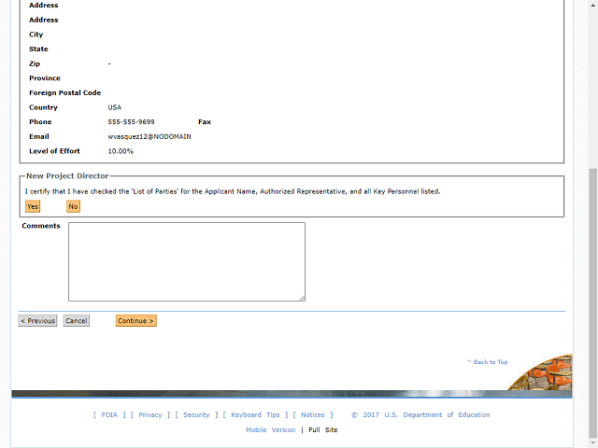Click the No certification button
598x448 pixels.
[73, 206]
